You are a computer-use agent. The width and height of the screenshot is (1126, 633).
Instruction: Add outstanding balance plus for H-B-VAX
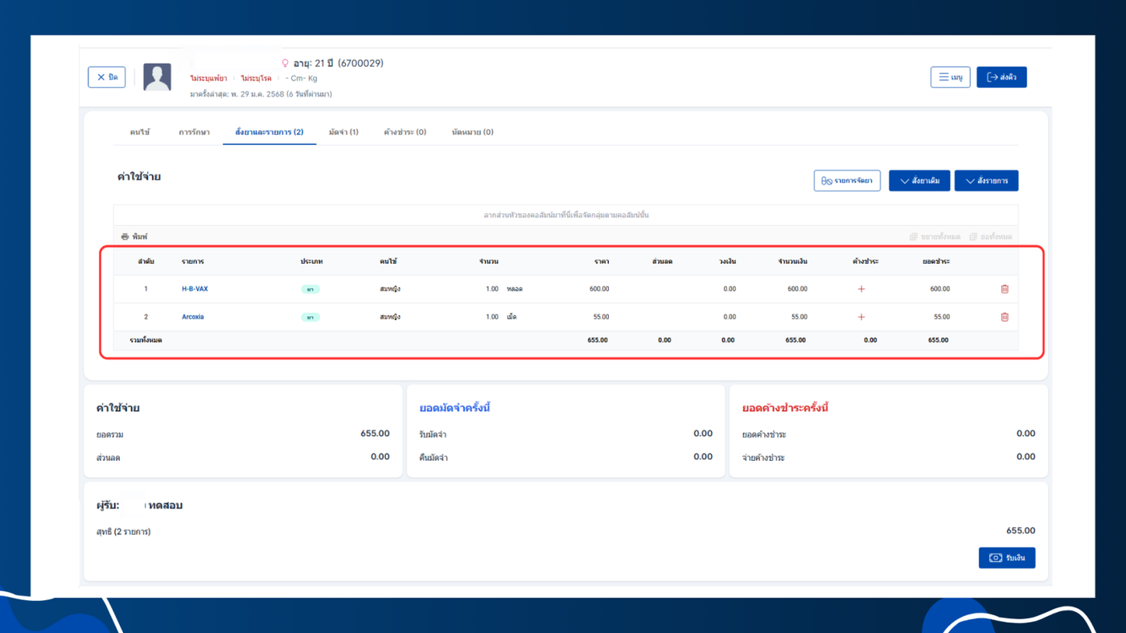tap(861, 289)
